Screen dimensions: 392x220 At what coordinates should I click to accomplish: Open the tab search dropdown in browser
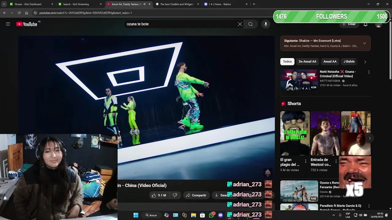4,4
